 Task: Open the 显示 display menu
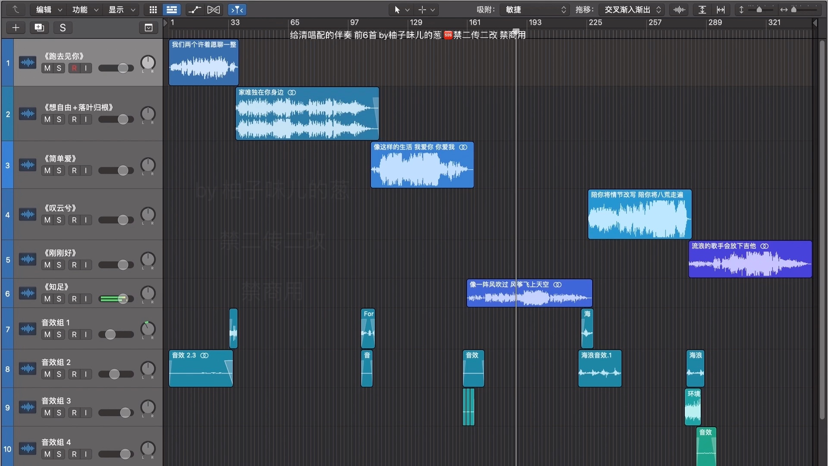[120, 9]
